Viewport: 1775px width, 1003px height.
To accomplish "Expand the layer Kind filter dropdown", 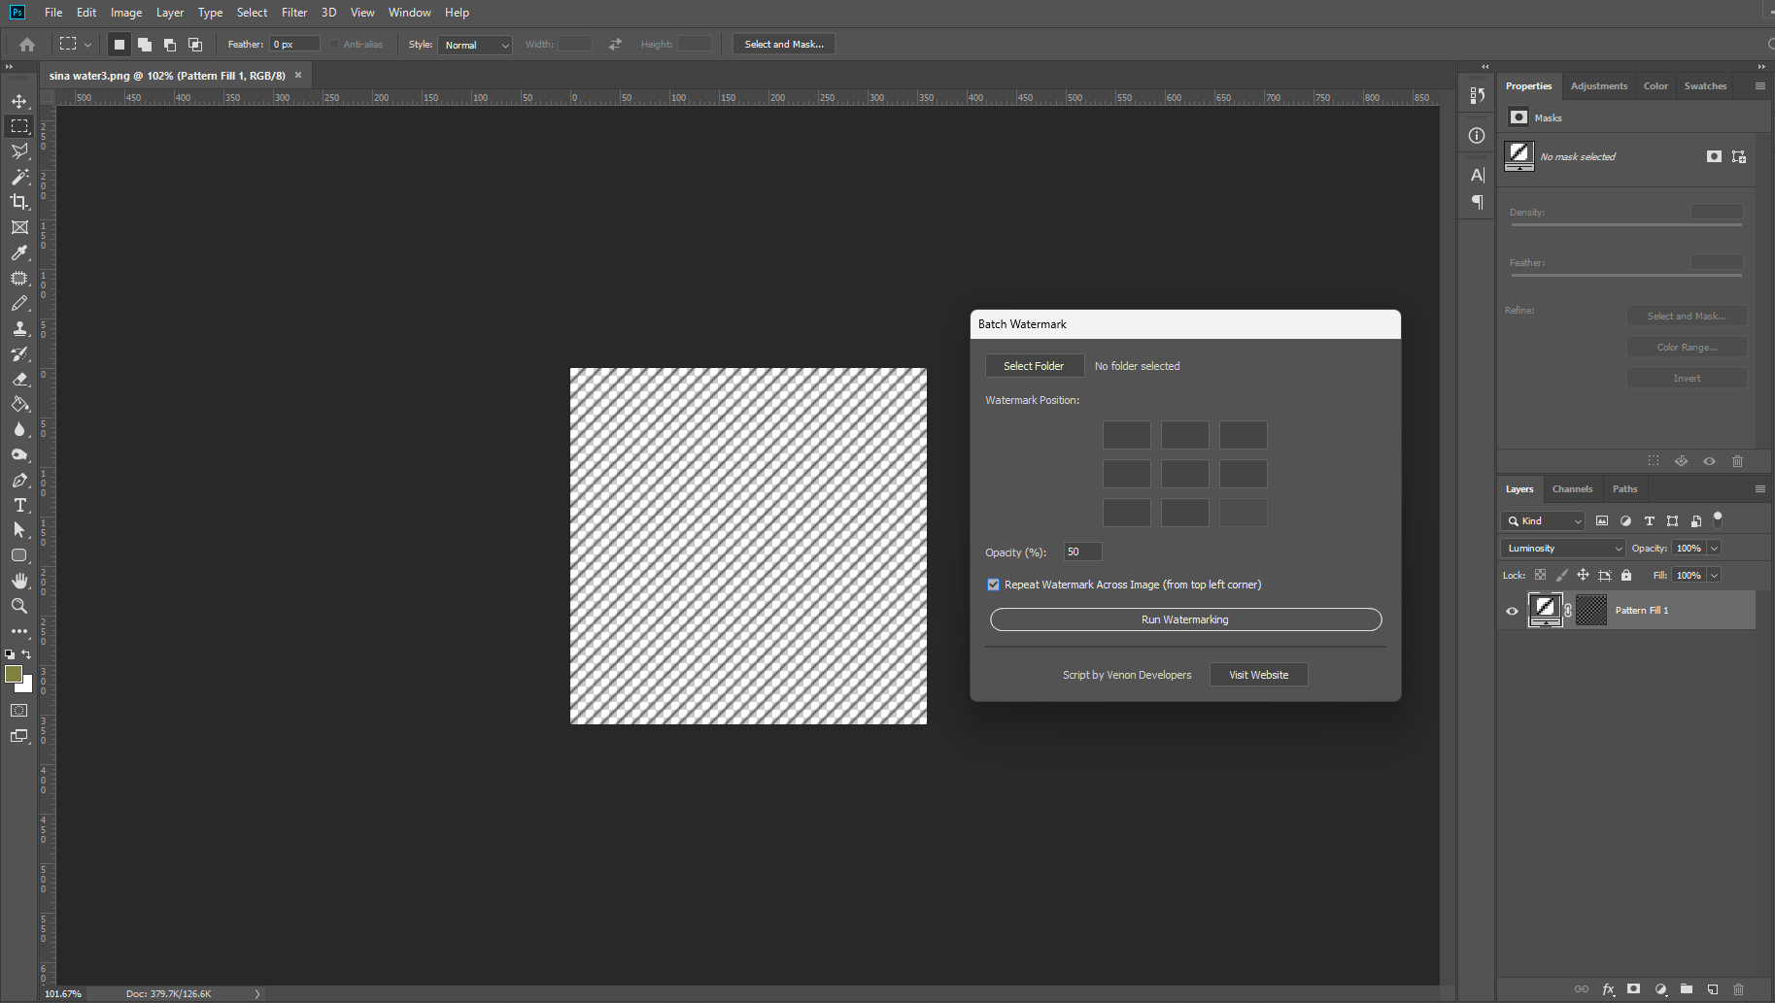I will pos(1544,521).
